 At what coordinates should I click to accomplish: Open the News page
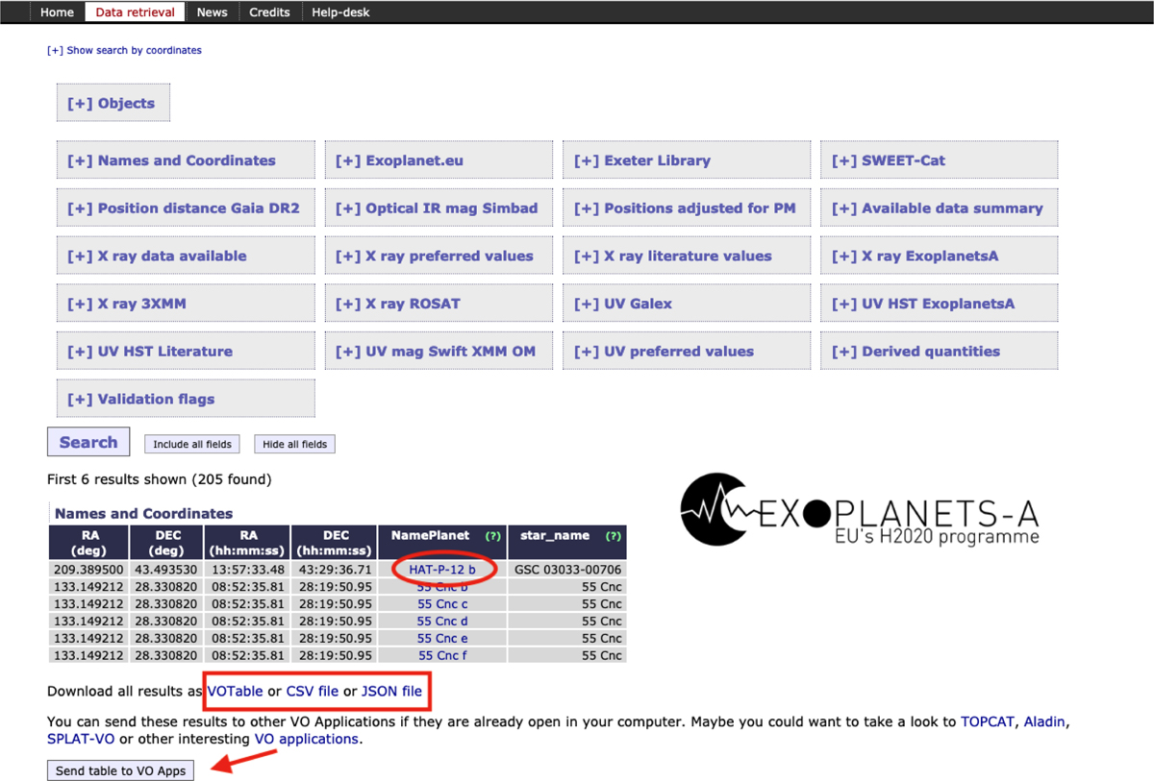coord(212,12)
